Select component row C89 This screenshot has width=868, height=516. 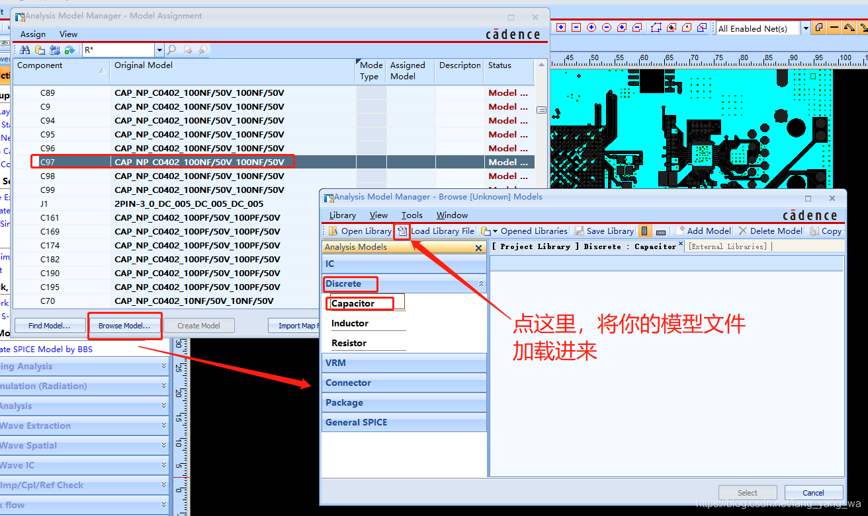[274, 93]
